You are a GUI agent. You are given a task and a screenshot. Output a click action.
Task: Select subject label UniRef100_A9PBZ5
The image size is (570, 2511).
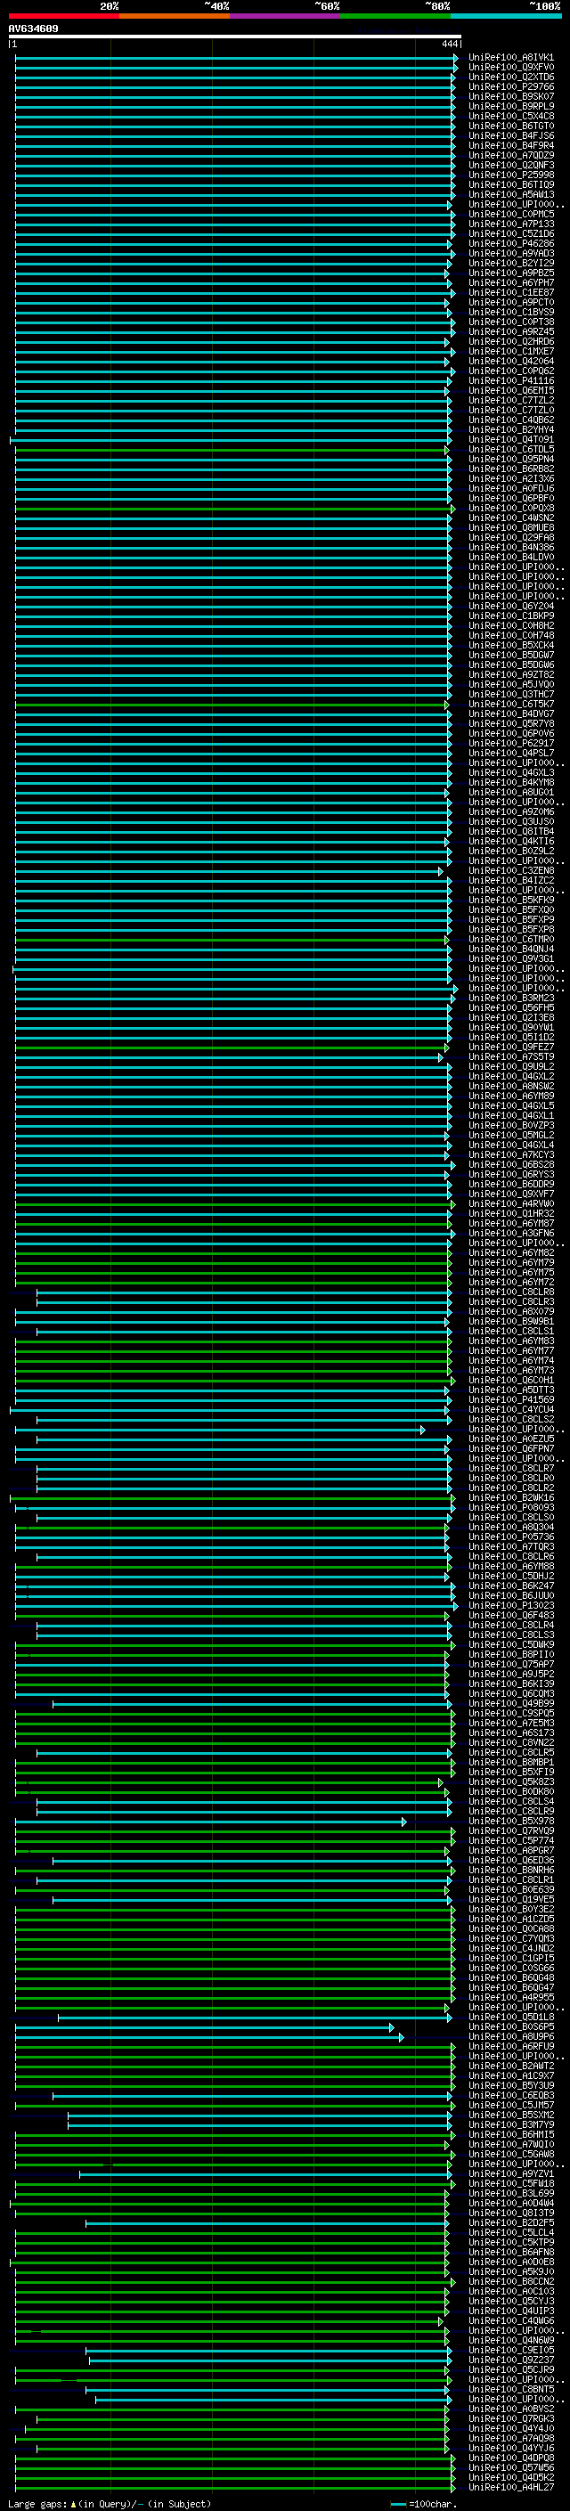tap(510, 273)
